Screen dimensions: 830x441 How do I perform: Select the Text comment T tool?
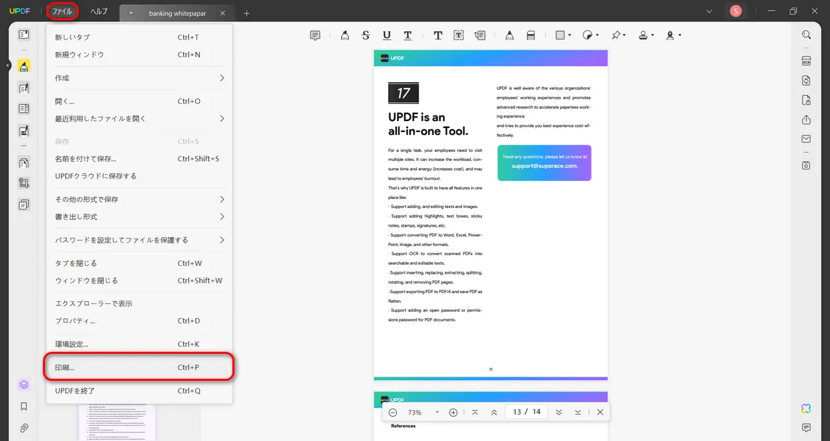(438, 35)
